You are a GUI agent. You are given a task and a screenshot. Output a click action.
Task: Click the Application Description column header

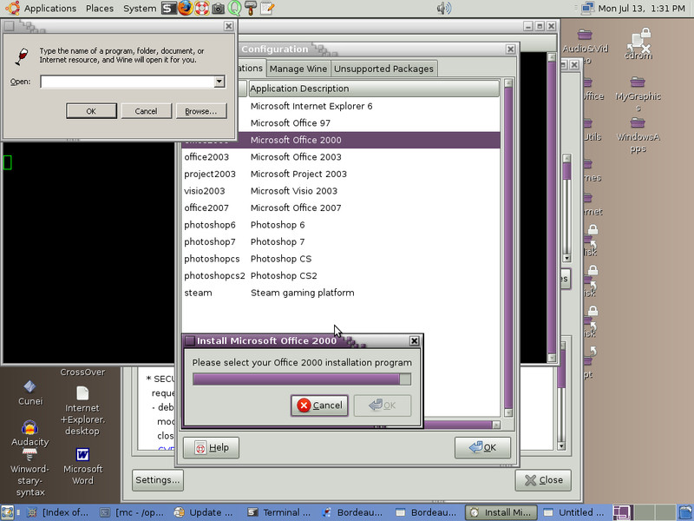coord(374,89)
